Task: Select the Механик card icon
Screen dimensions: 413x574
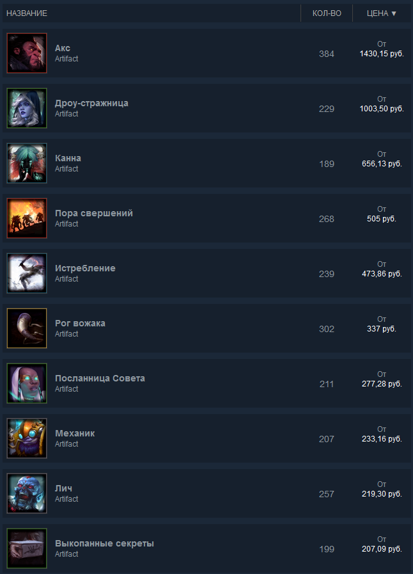Action: coord(27,438)
